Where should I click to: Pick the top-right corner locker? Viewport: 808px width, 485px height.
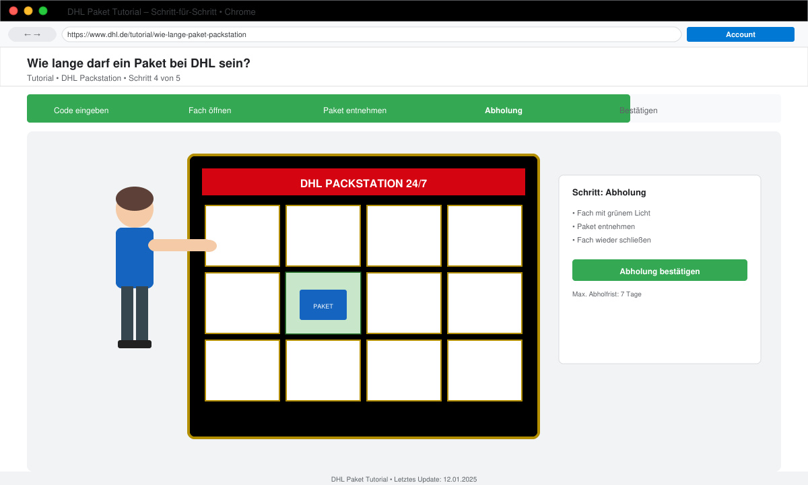click(x=485, y=236)
